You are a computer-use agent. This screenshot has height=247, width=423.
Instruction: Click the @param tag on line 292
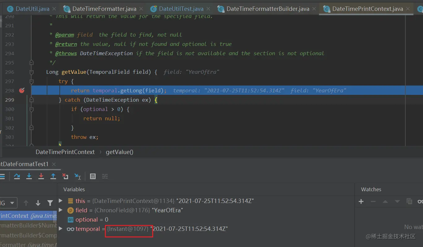(x=64, y=35)
